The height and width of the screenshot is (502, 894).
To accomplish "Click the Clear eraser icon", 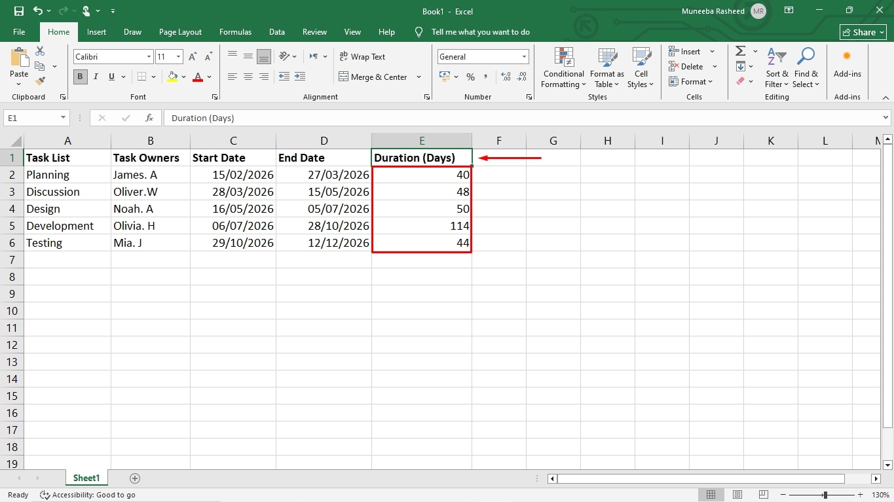I will pyautogui.click(x=740, y=81).
